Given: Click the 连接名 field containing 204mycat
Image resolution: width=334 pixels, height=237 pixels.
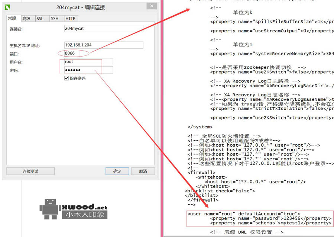Looking at the screenshot, I should coord(103,28).
